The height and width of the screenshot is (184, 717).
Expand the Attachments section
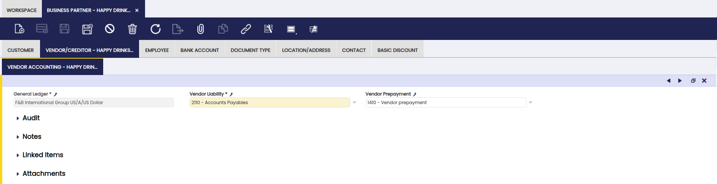tap(44, 174)
